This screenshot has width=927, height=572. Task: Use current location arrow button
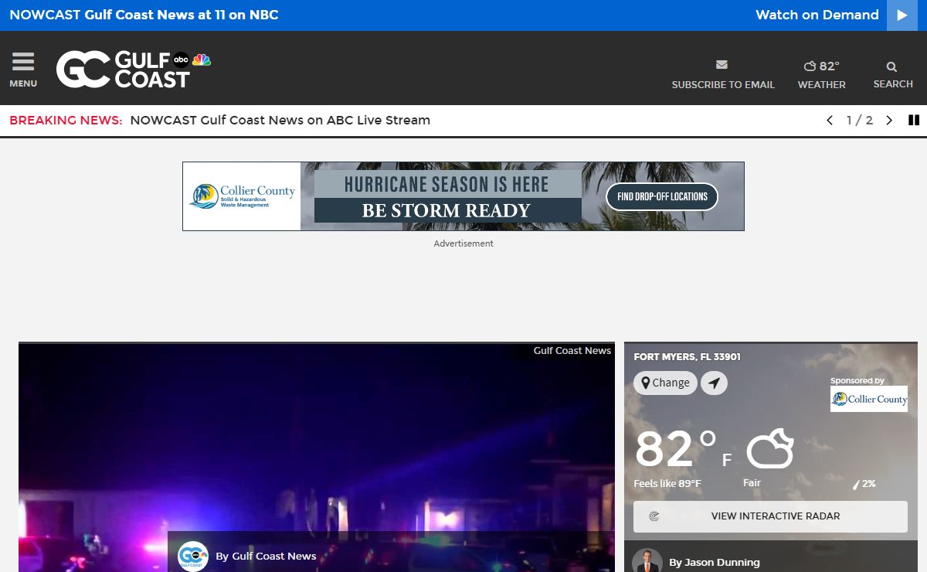tap(714, 383)
